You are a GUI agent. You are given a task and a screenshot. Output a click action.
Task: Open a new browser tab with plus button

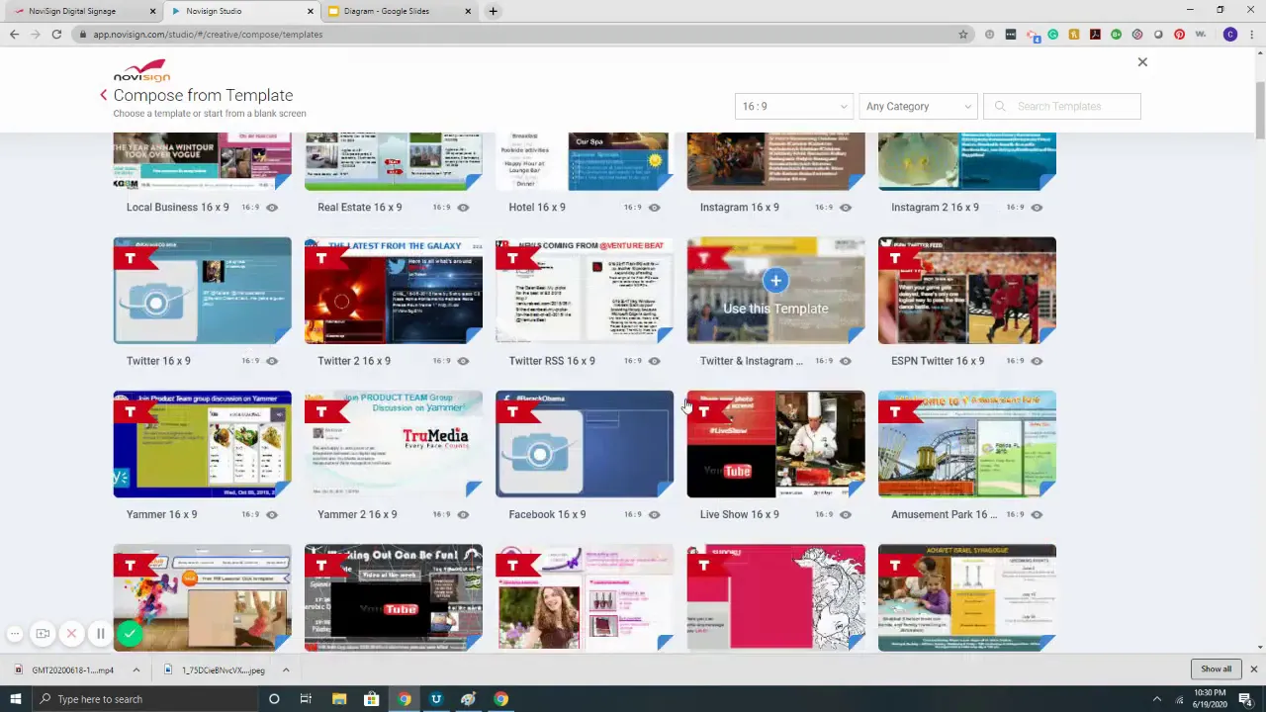click(493, 11)
